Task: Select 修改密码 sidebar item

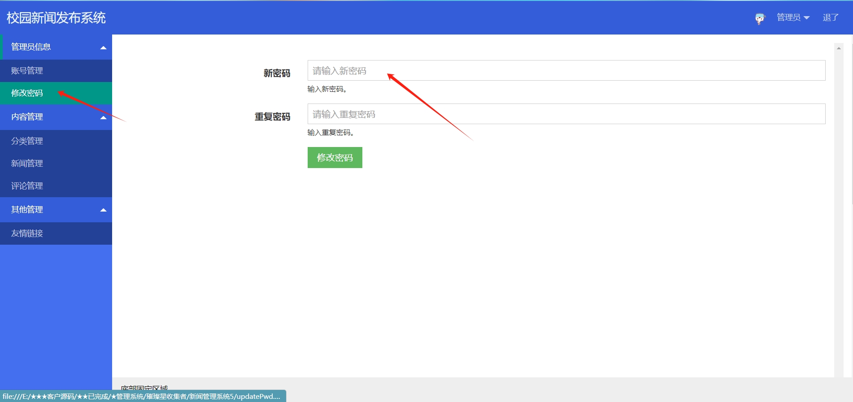Action: tap(56, 93)
